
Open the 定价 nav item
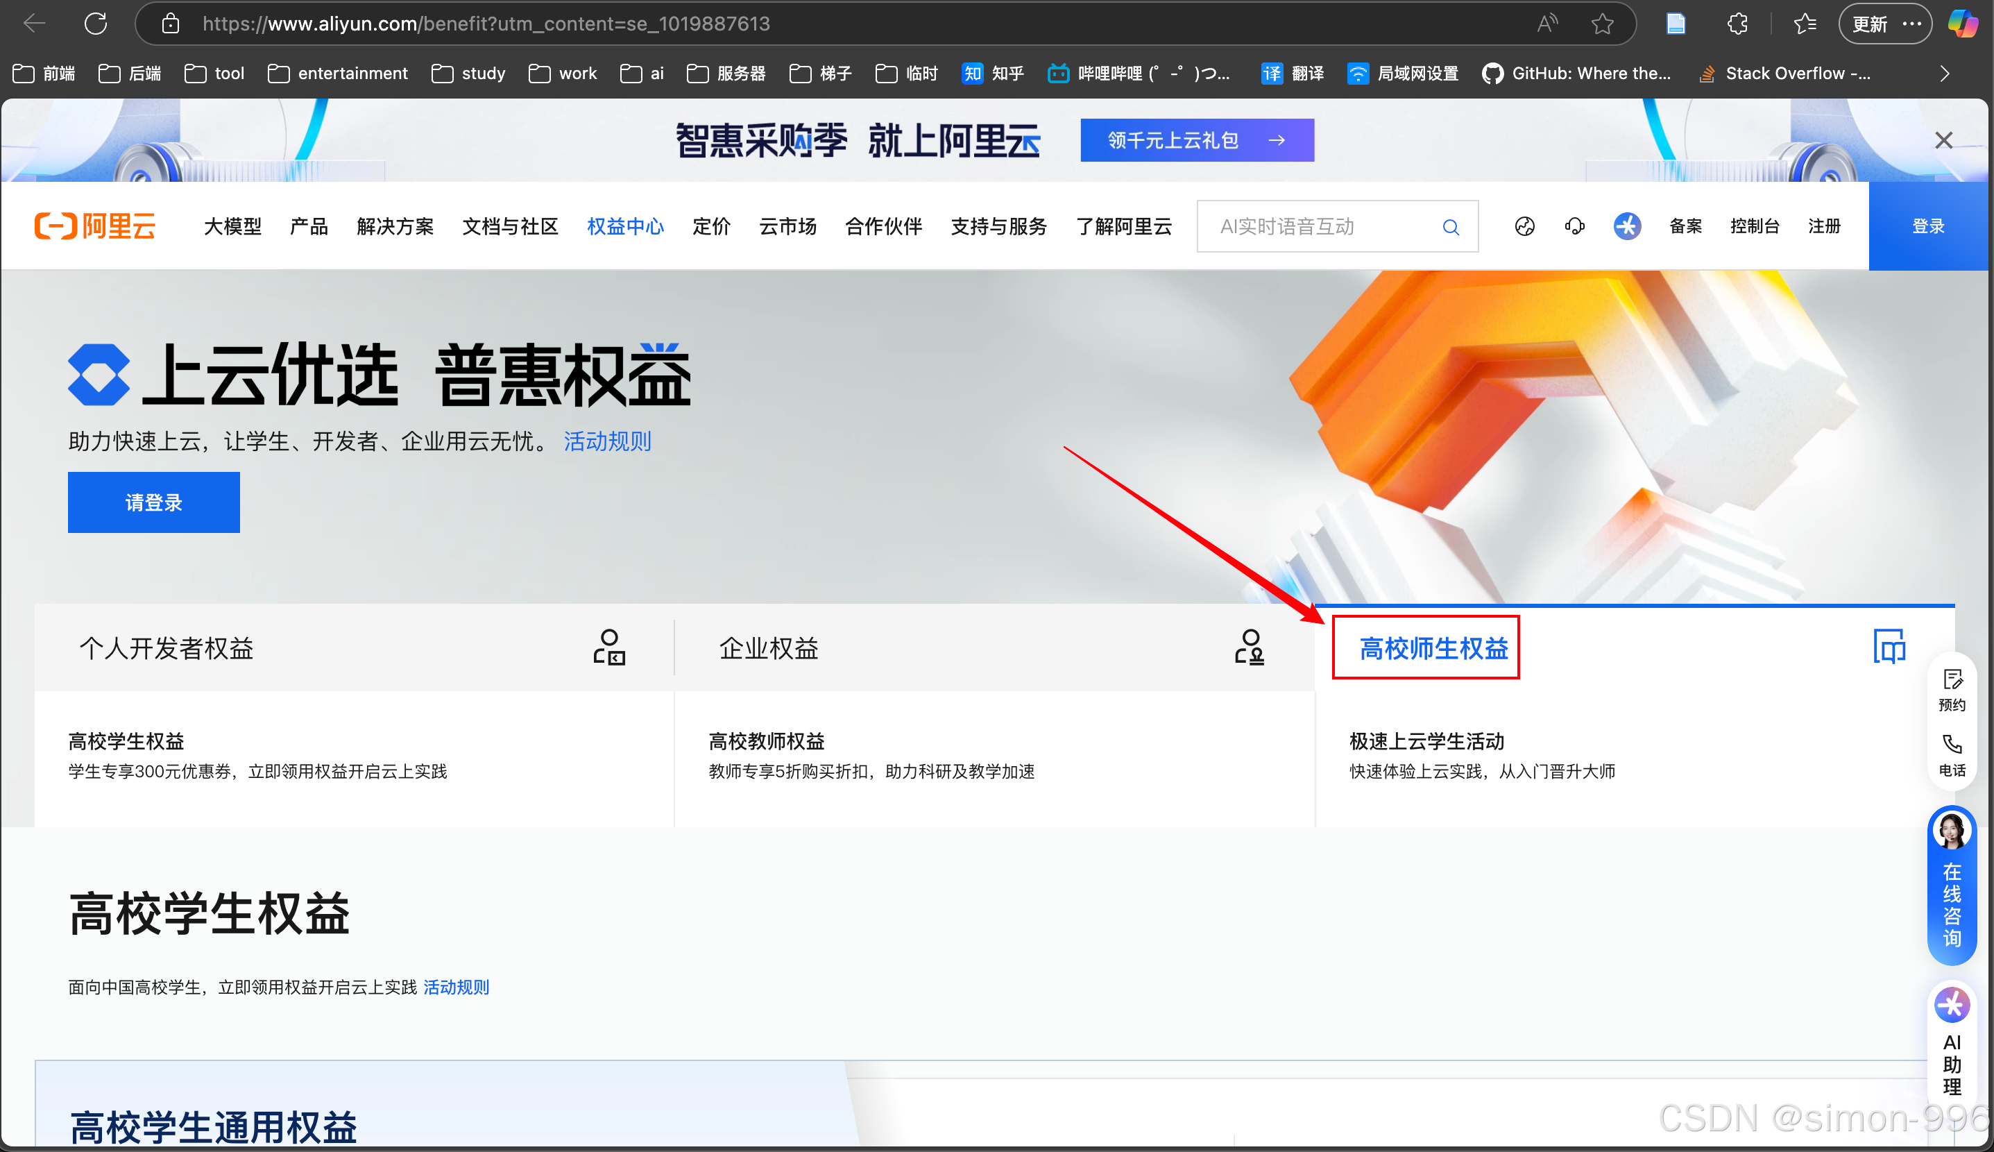(711, 226)
